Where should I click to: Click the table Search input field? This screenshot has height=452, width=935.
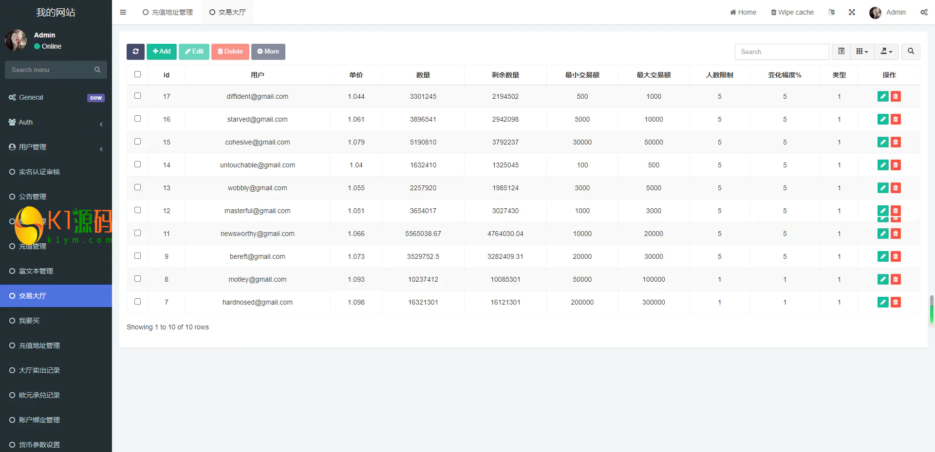[782, 52]
